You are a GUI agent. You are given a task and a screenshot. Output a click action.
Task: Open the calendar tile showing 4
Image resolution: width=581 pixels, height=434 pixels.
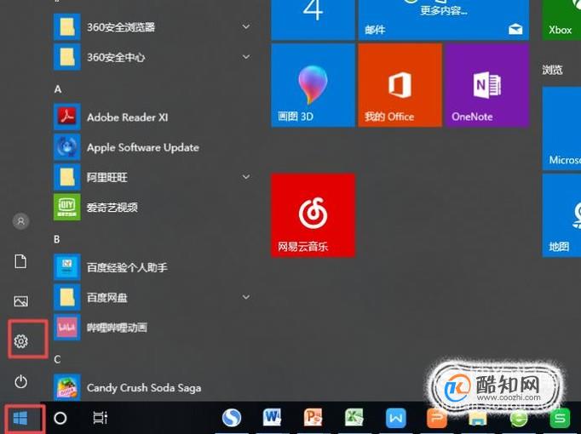coord(314,20)
